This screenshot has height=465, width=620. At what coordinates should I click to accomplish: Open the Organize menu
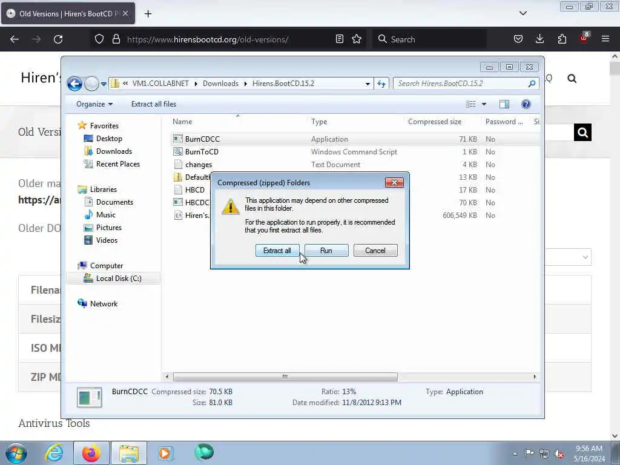[94, 104]
